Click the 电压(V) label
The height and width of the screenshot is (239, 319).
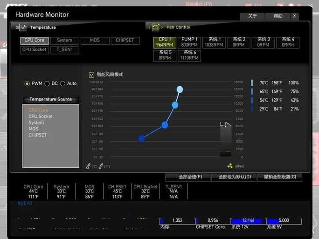25,204
